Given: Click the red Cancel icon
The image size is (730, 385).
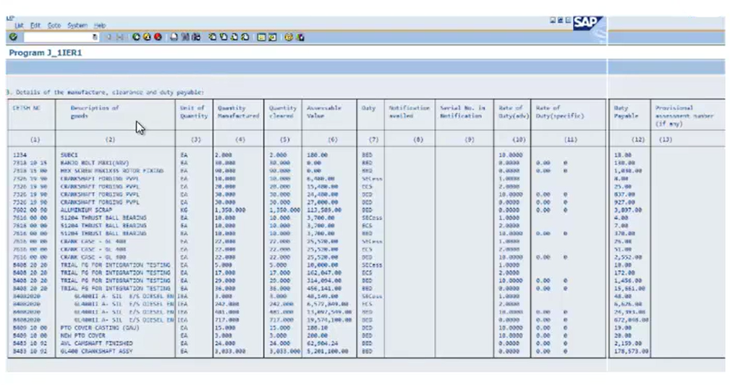Looking at the screenshot, I should pyautogui.click(x=158, y=37).
